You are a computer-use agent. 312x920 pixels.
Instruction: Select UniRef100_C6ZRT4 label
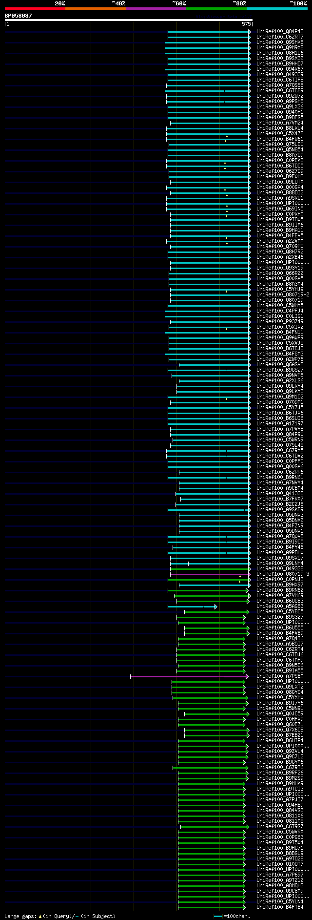(280, 649)
